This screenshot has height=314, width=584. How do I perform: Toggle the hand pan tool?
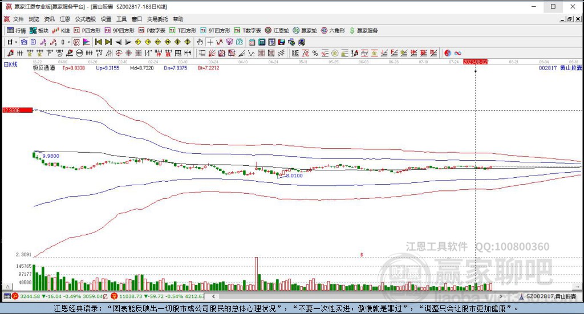[x=200, y=42]
